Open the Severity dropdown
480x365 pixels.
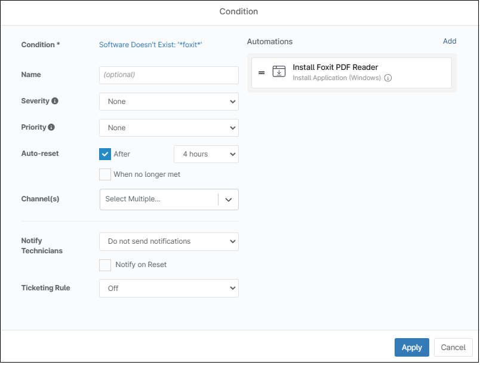coord(169,102)
